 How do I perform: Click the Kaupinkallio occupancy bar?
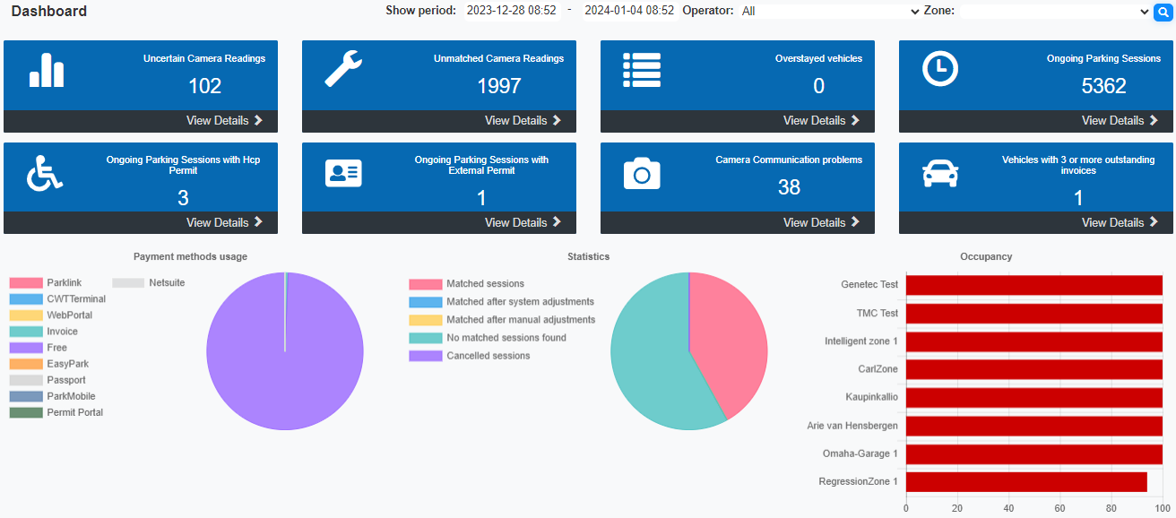(1034, 397)
